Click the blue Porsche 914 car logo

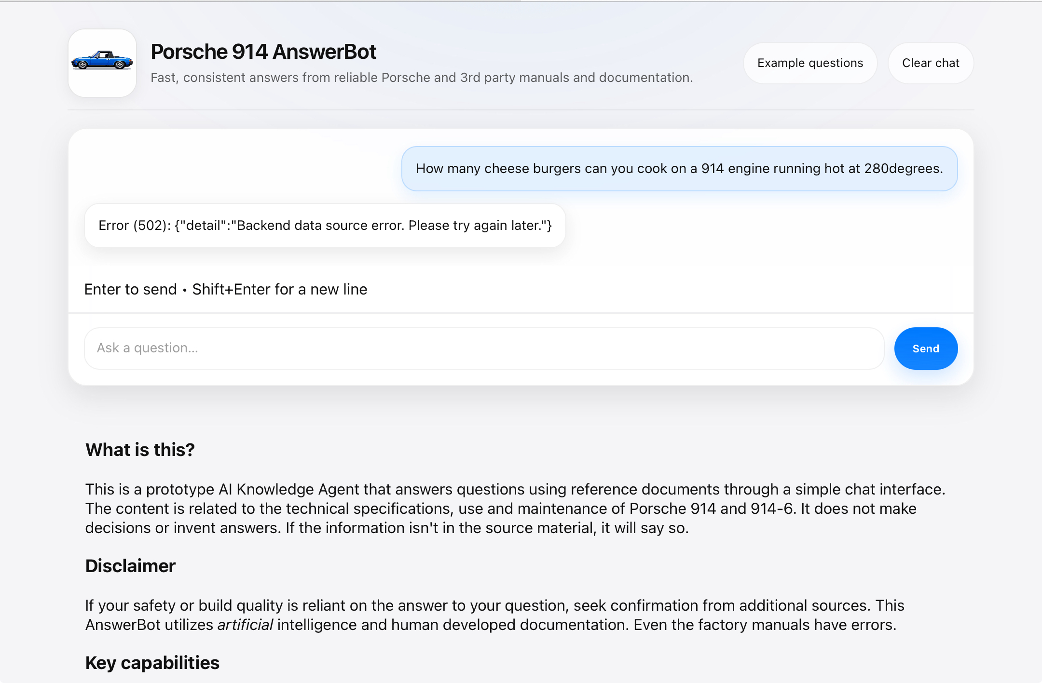coord(102,62)
